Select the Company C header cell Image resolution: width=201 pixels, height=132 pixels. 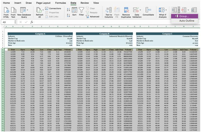(x=167, y=34)
